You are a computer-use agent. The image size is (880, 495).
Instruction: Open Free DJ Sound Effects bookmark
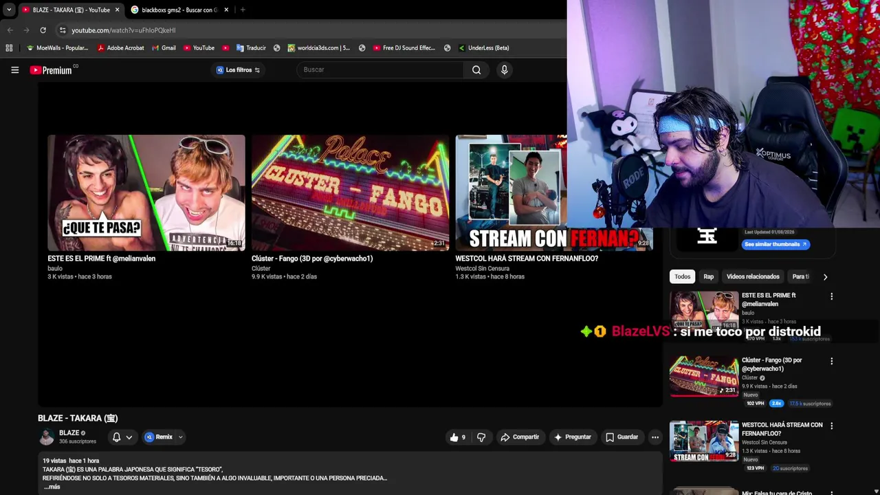point(404,48)
